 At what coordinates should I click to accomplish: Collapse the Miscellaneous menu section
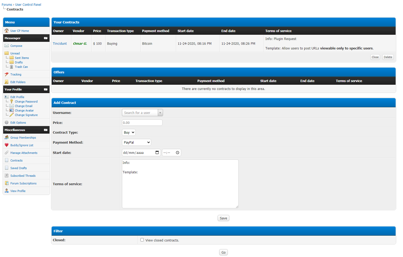pos(46,130)
